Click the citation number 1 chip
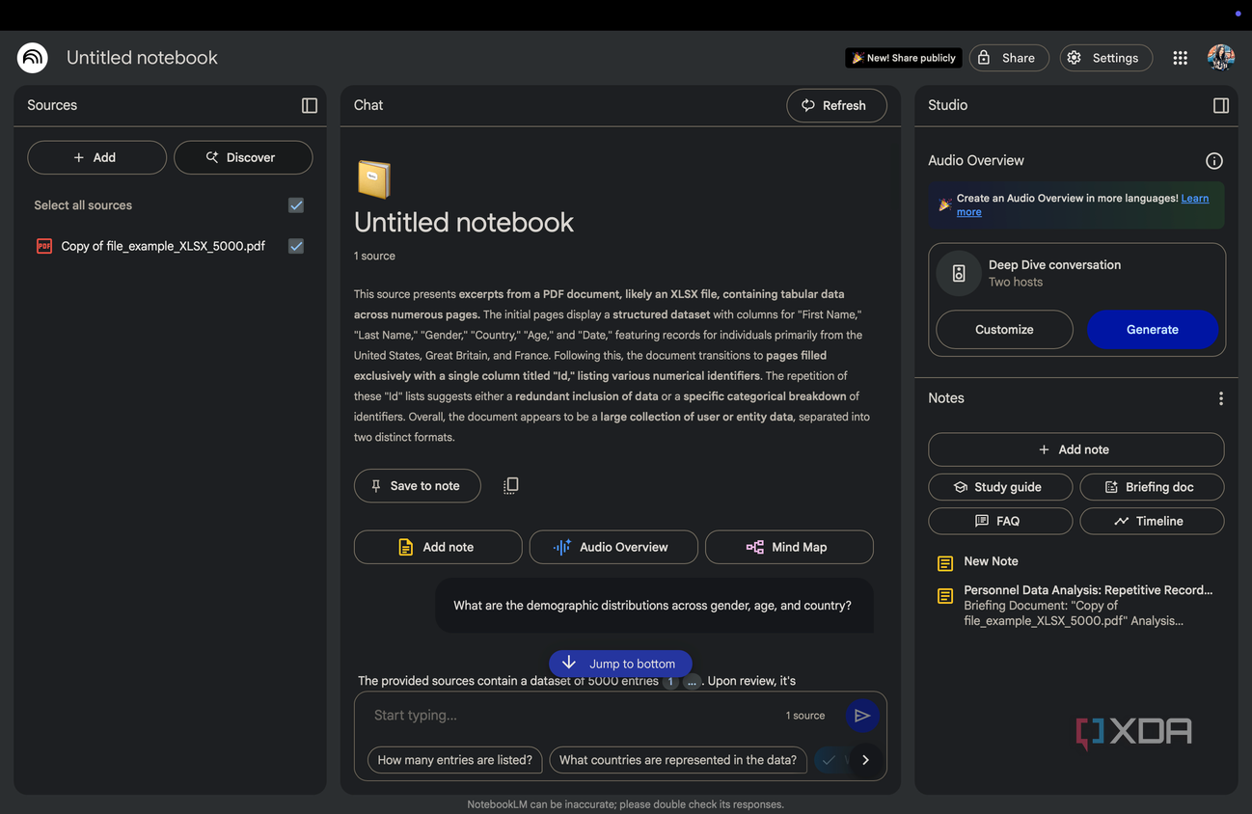 tap(671, 682)
